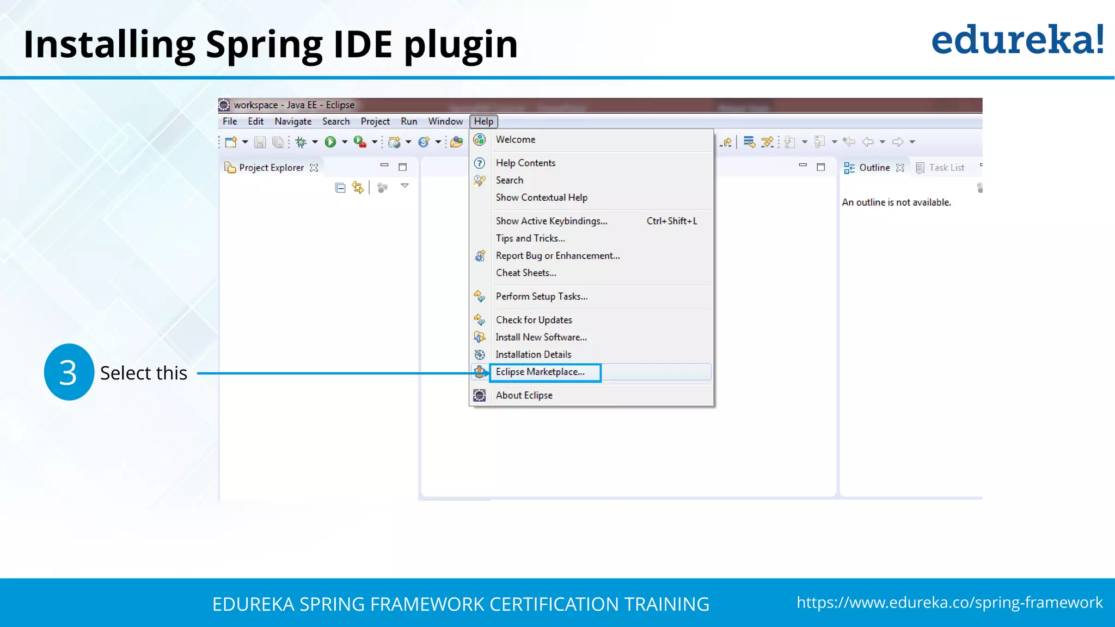1115x627 pixels.
Task: Open the Navigate menu
Action: pos(293,121)
